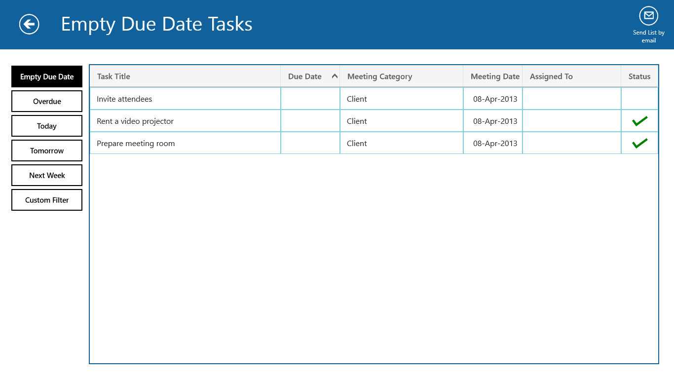Click the back arrow navigation icon
Viewport: 674px width, 379px height.
[x=28, y=24]
